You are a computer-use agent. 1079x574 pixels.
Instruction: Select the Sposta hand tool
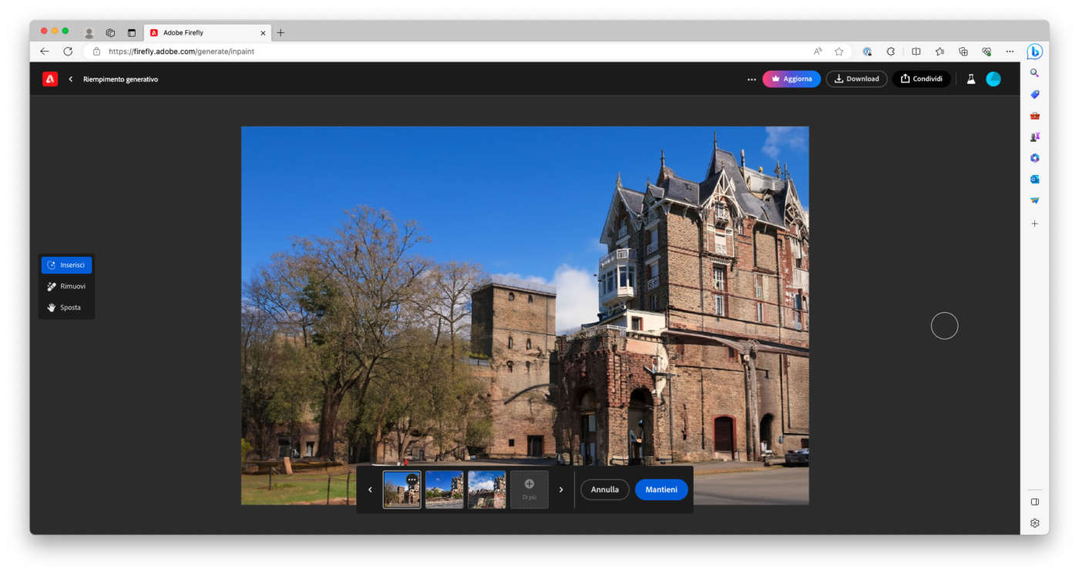pyautogui.click(x=66, y=307)
